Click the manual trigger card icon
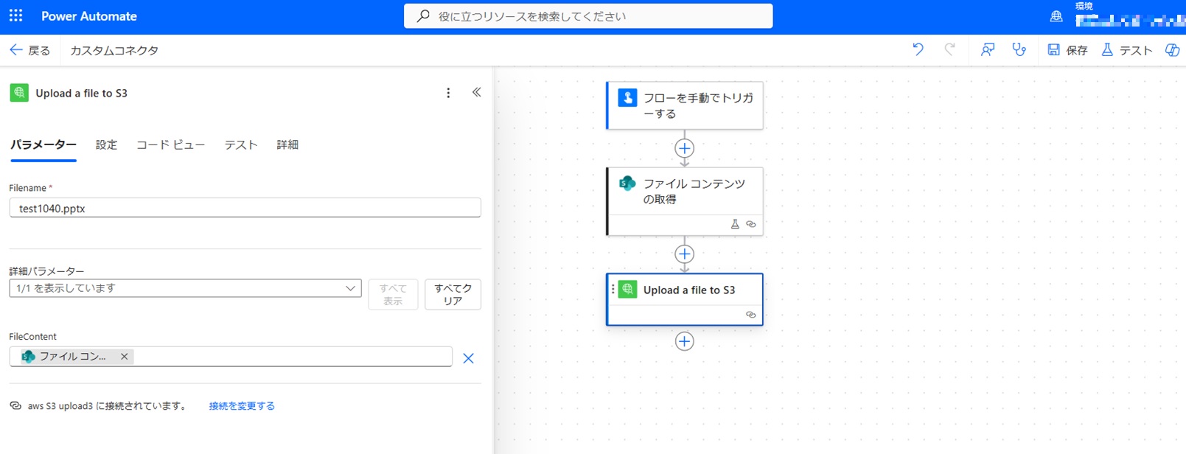The height and width of the screenshot is (454, 1186). (x=627, y=97)
